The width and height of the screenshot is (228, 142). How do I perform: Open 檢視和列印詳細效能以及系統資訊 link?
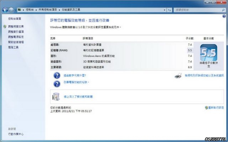click(204, 76)
